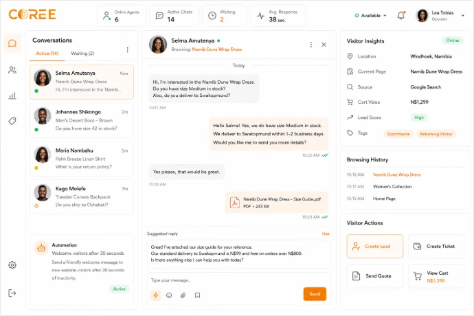The height and width of the screenshot is (316, 474).
Task: Toggle the Automation Active badge
Action: tap(119, 289)
